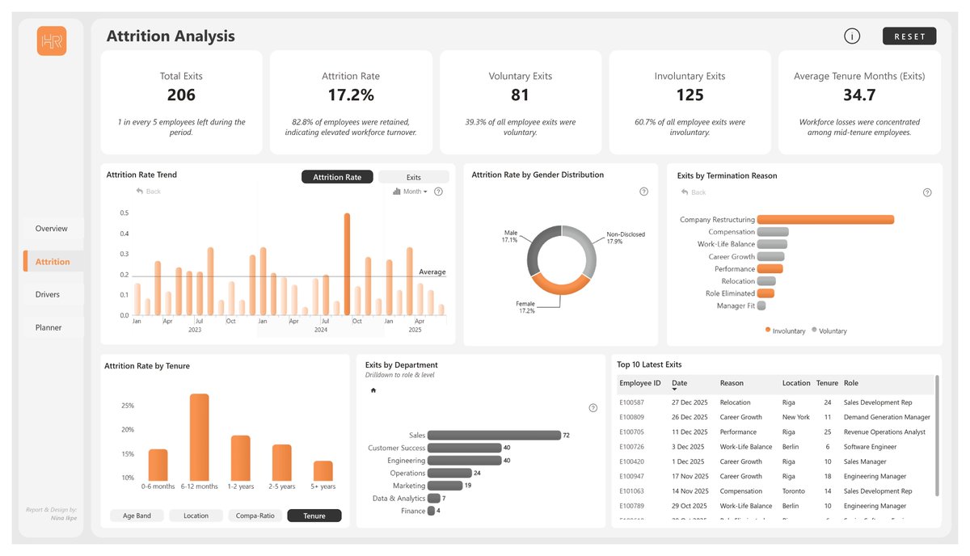Click Back arrow in Attrition Rate Trend
The image size is (970, 556).
pyautogui.click(x=148, y=192)
